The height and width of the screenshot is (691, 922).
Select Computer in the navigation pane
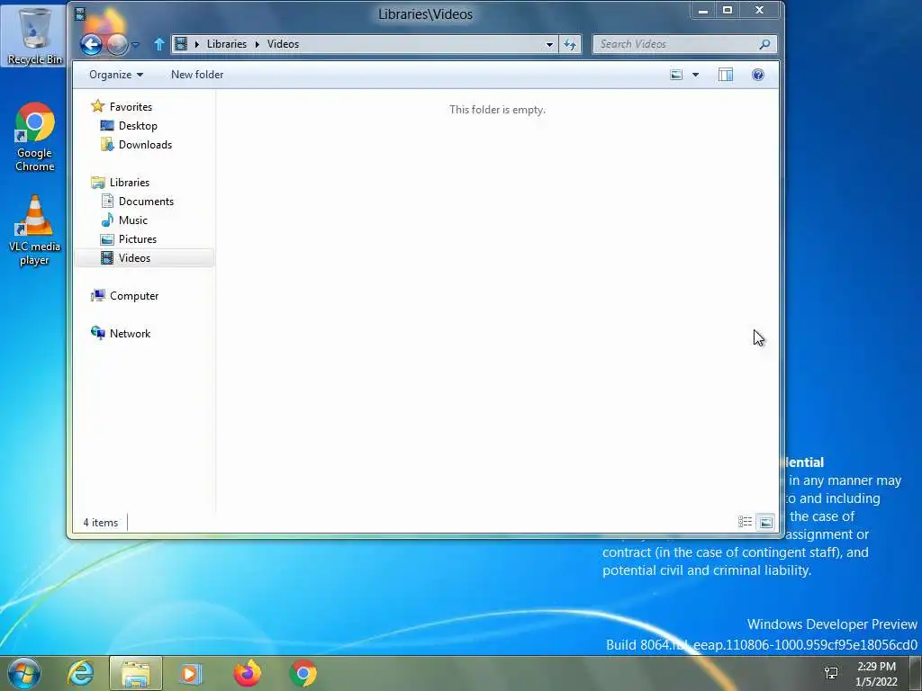coord(134,295)
